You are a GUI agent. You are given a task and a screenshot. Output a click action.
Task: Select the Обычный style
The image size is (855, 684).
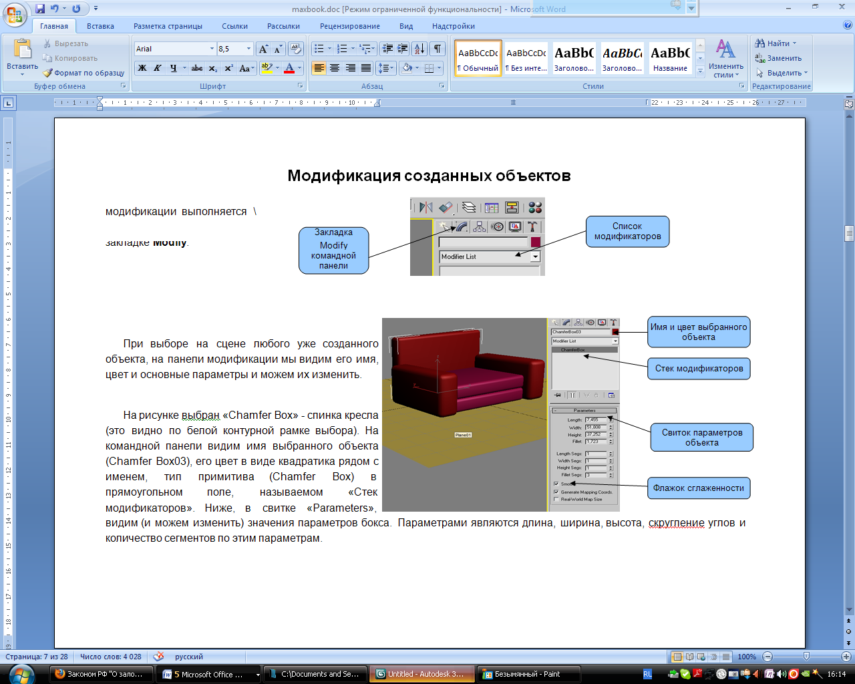(478, 58)
